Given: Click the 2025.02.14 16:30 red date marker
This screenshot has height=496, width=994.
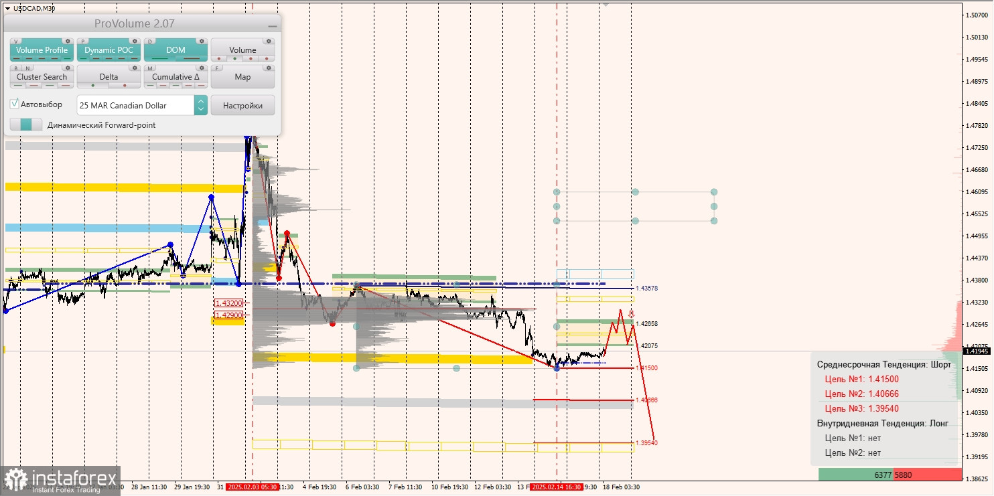Looking at the screenshot, I should click(x=556, y=487).
